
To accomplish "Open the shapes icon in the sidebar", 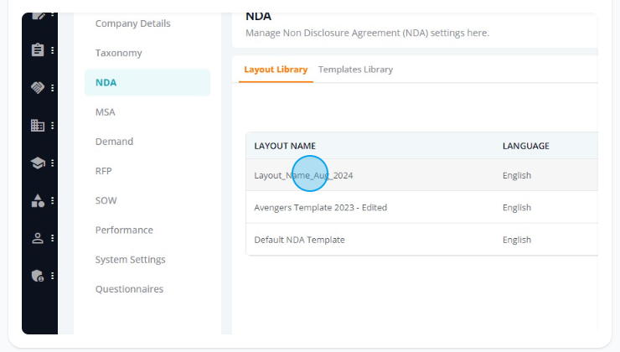I will (x=38, y=200).
